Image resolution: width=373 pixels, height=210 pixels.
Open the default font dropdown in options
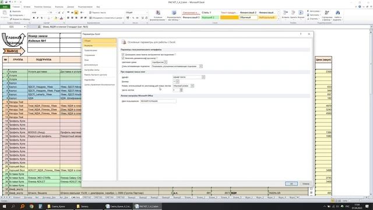[203, 77]
